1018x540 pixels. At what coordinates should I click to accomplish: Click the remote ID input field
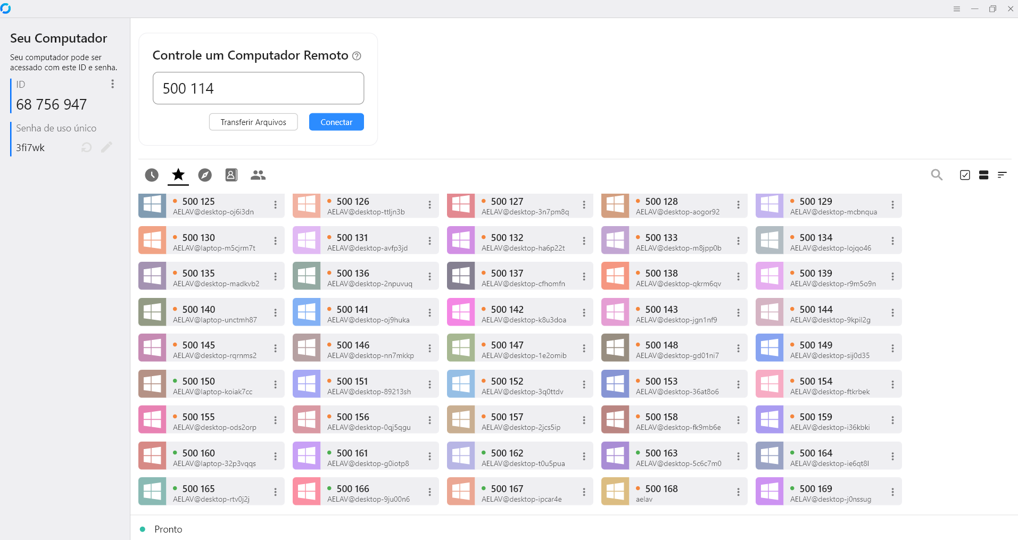click(x=258, y=88)
